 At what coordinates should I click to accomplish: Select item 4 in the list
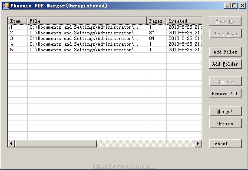pyautogui.click(x=105, y=44)
